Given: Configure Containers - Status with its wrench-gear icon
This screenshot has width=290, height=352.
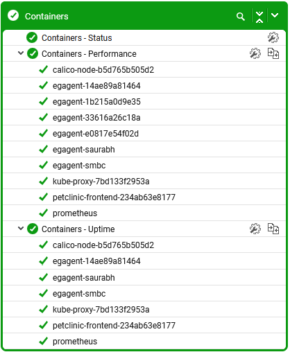Looking at the screenshot, I should click(273, 37).
